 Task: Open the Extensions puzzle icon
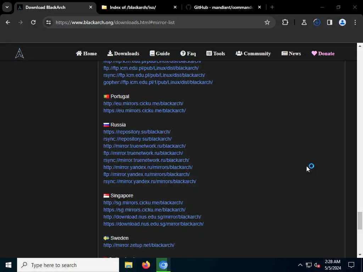(x=285, y=22)
